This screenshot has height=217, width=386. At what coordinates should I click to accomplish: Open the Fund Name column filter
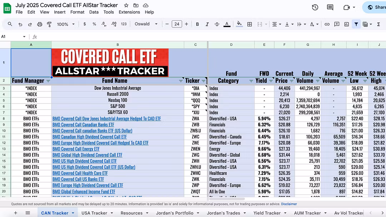(x=181, y=81)
